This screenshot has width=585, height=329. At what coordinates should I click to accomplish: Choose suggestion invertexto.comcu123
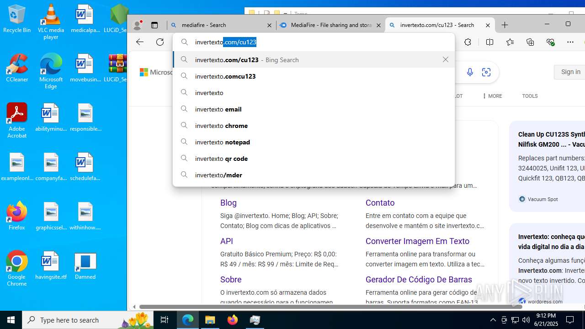click(314, 76)
